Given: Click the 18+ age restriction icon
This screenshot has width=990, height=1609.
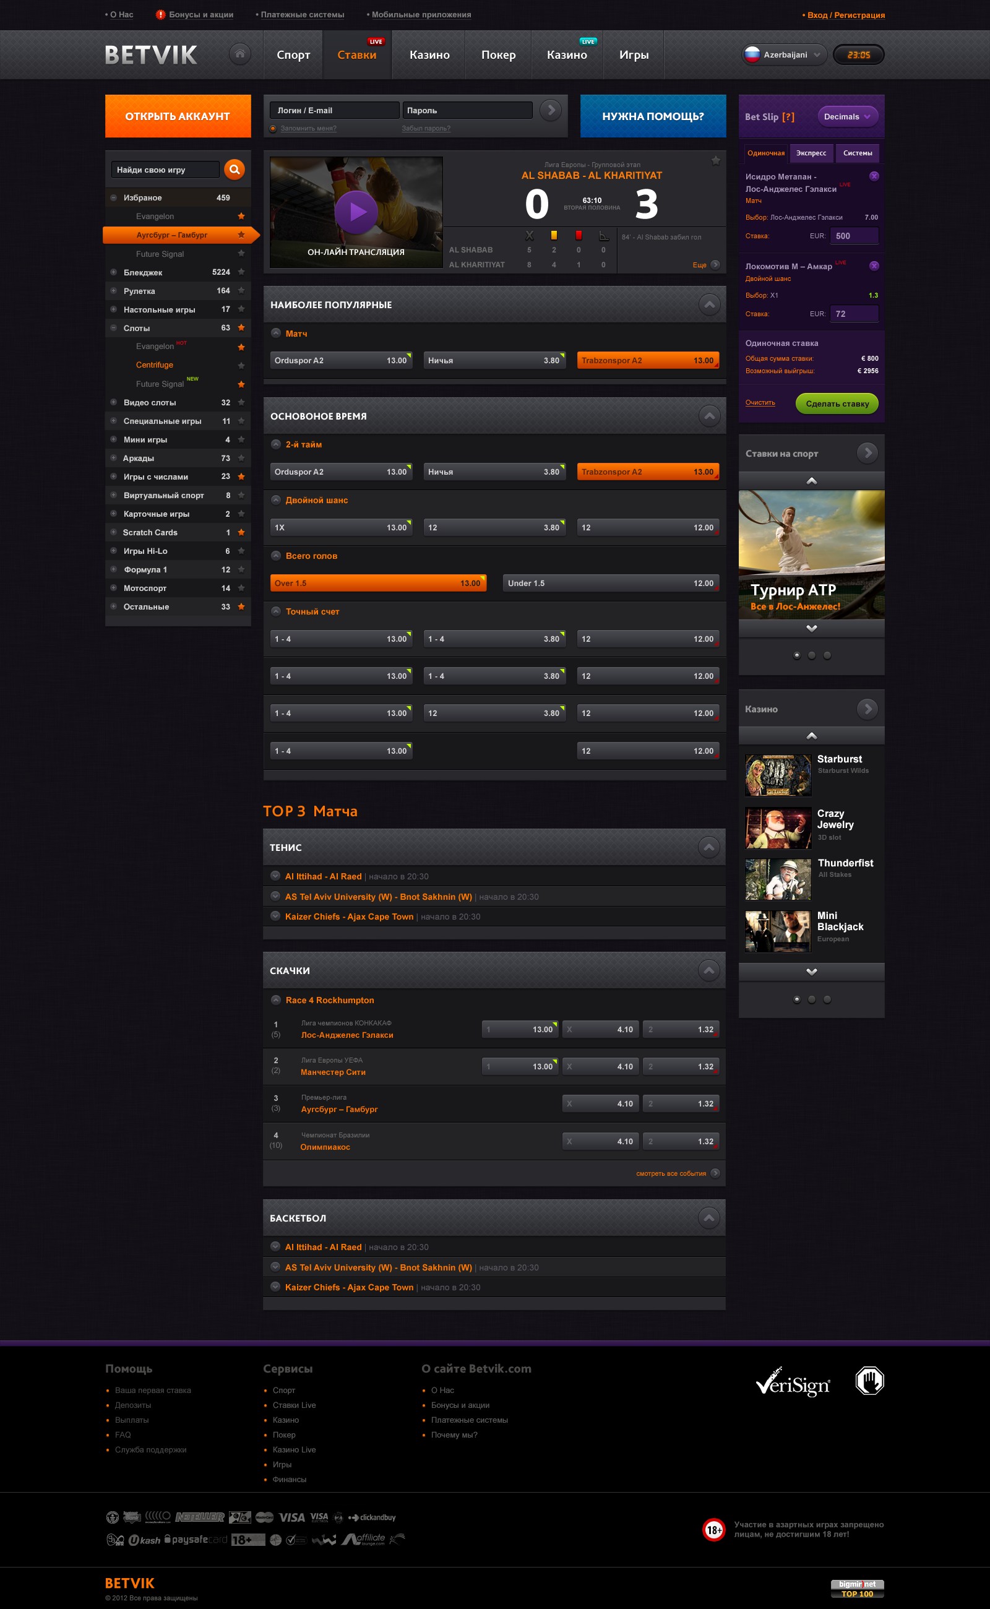Looking at the screenshot, I should point(713,1530).
